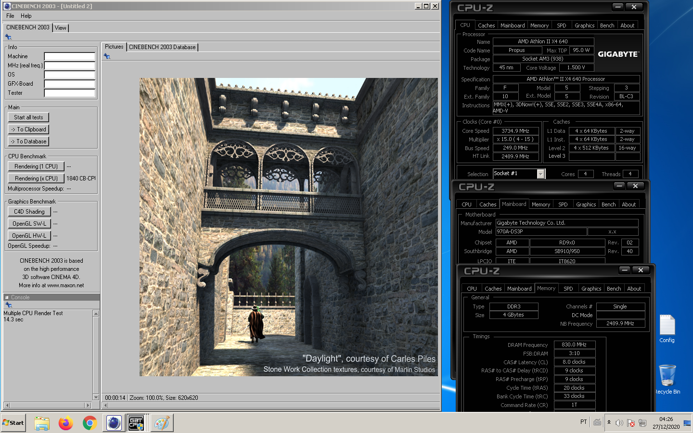The image size is (693, 433).
Task: Switch to CINEBENCH taskbar icon
Action: (x=114, y=423)
